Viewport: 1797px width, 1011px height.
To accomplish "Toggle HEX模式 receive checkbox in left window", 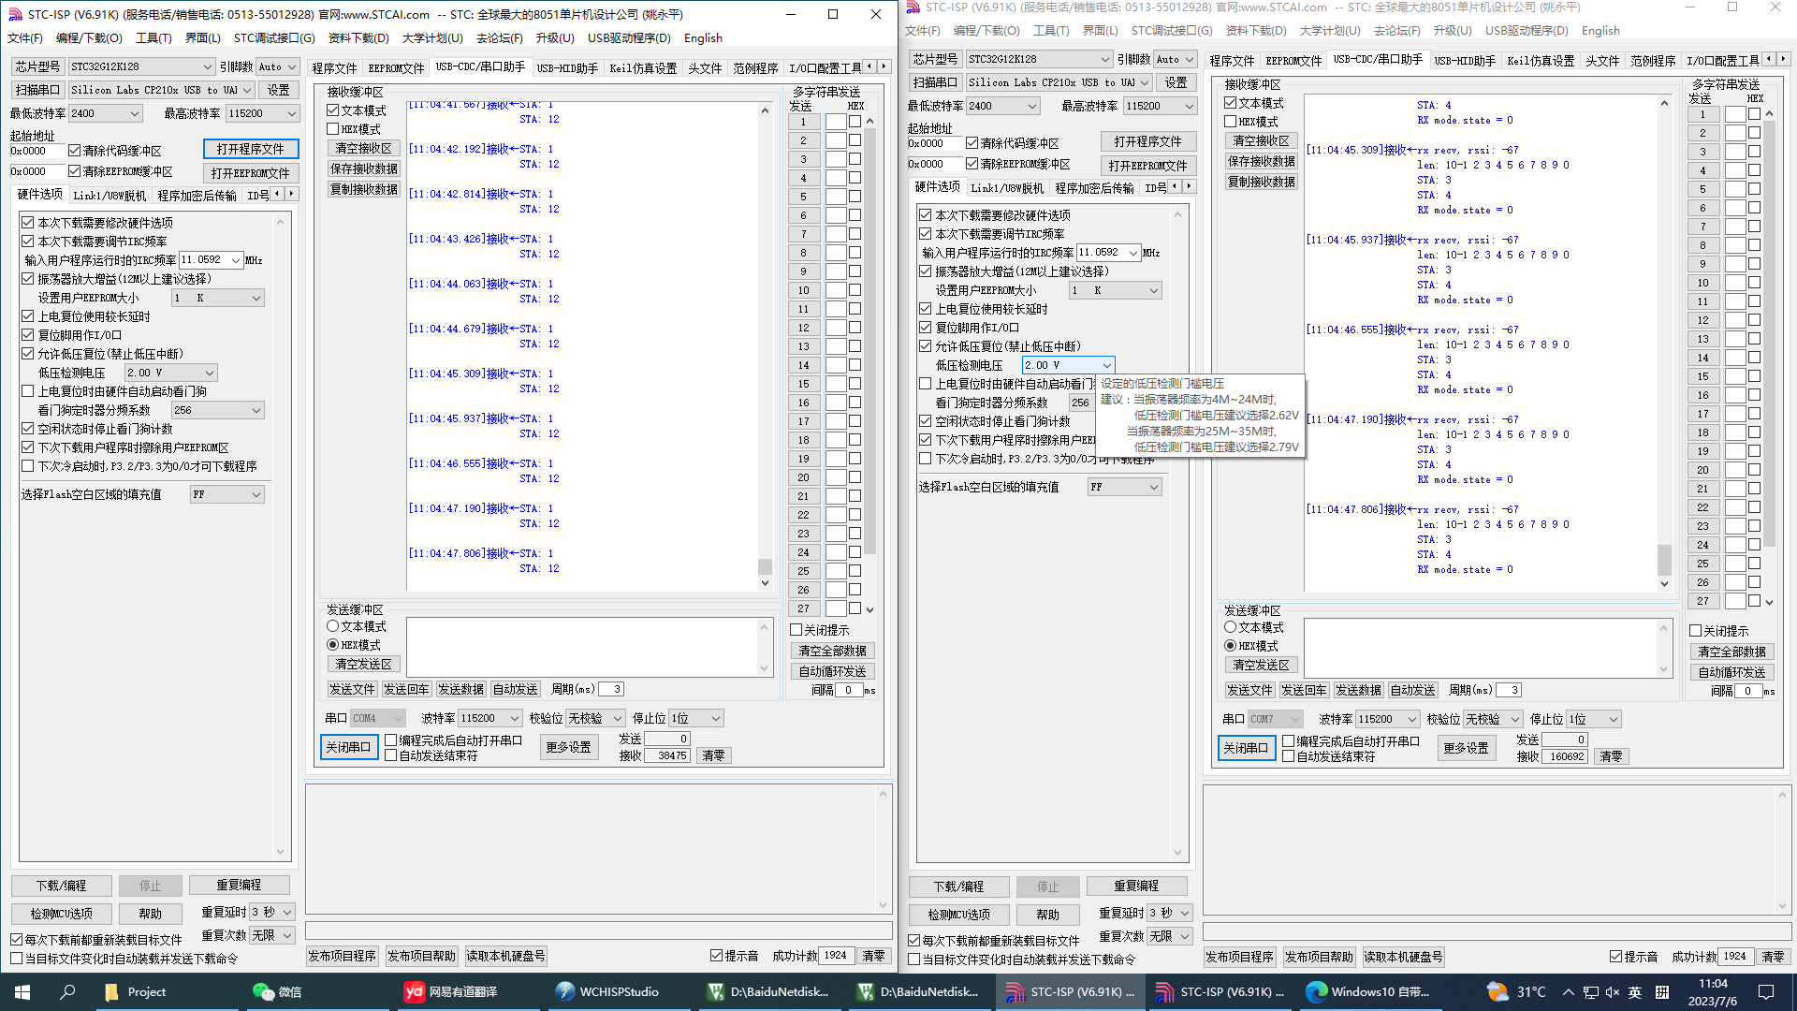I will click(333, 129).
